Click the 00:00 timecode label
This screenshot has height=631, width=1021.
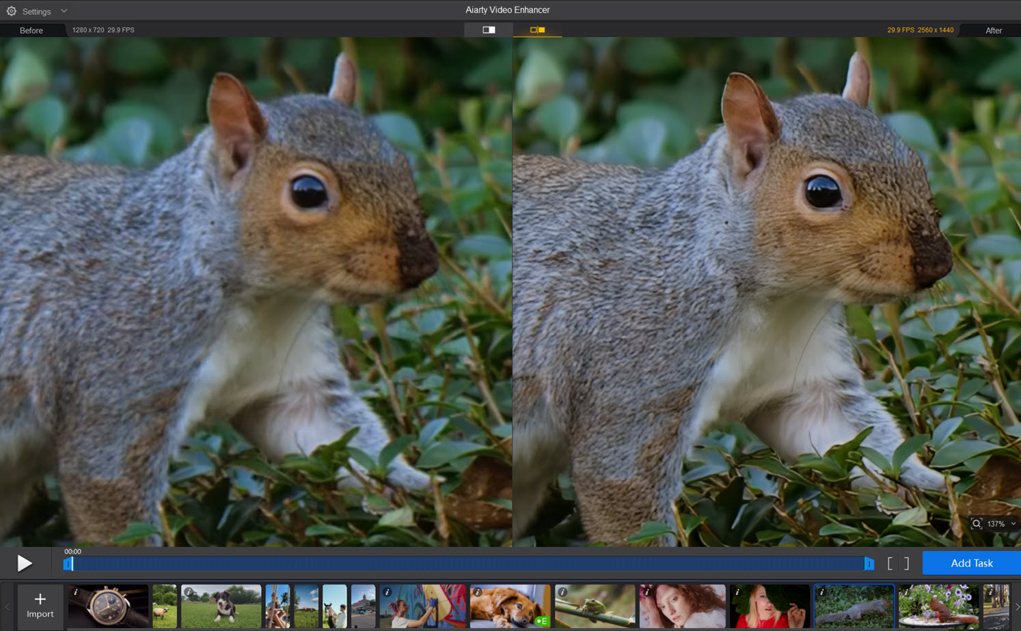pyautogui.click(x=72, y=551)
